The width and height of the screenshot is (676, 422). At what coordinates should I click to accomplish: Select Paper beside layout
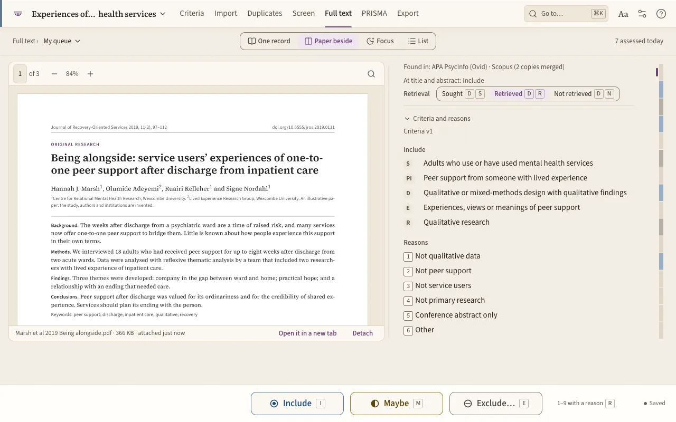(x=328, y=41)
